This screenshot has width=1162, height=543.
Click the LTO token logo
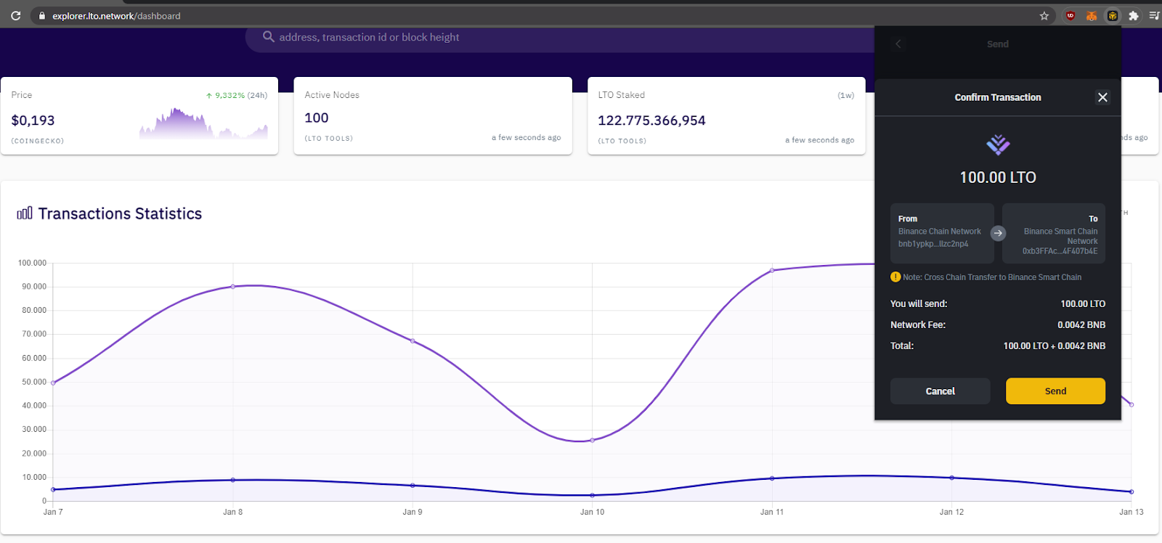coord(998,144)
